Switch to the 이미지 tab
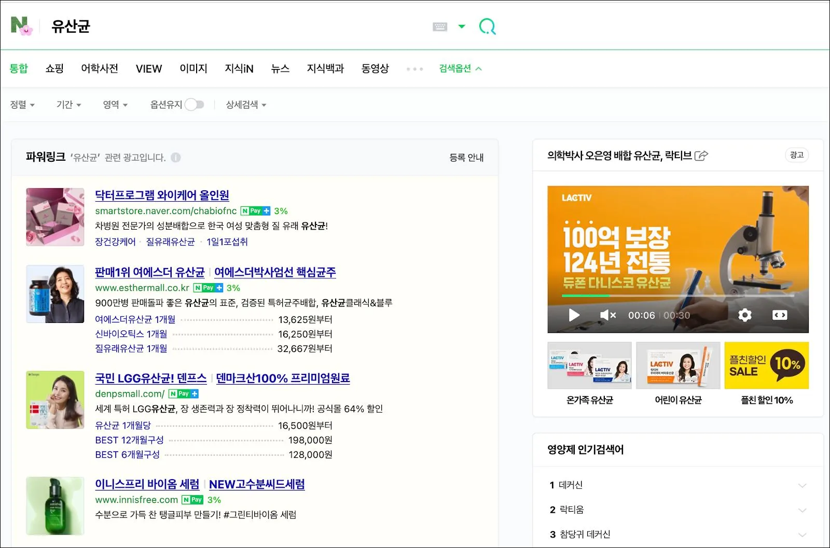Image resolution: width=830 pixels, height=548 pixels. coord(193,68)
